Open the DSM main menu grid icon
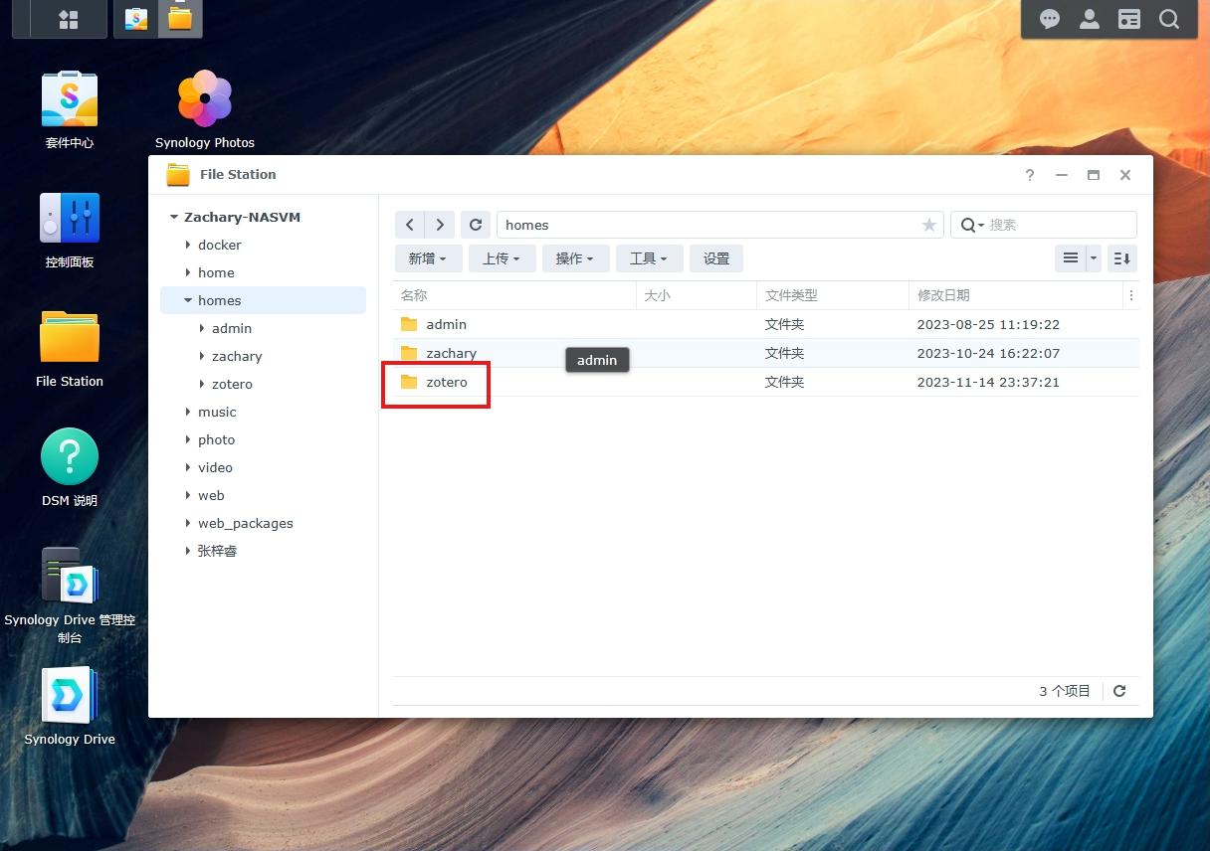This screenshot has width=1210, height=851. click(x=69, y=19)
